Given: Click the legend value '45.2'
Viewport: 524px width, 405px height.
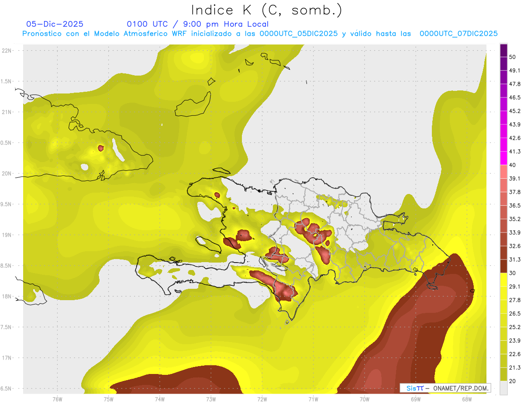Looking at the screenshot, I should click(x=514, y=111).
